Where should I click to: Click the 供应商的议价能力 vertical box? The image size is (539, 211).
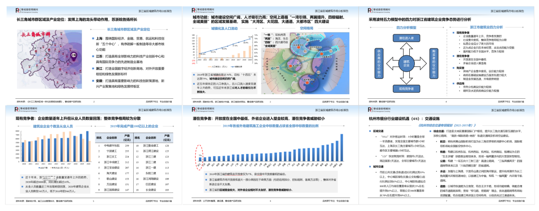(x=379, y=62)
